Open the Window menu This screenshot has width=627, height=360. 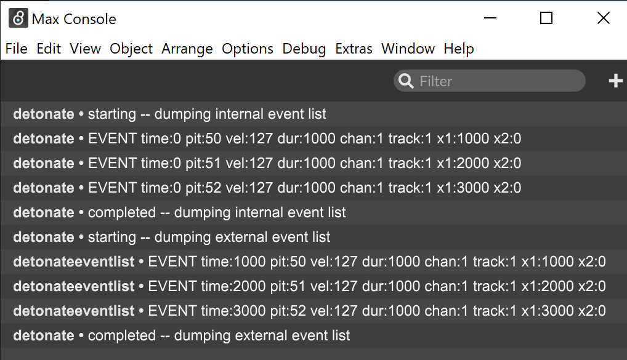pos(408,49)
